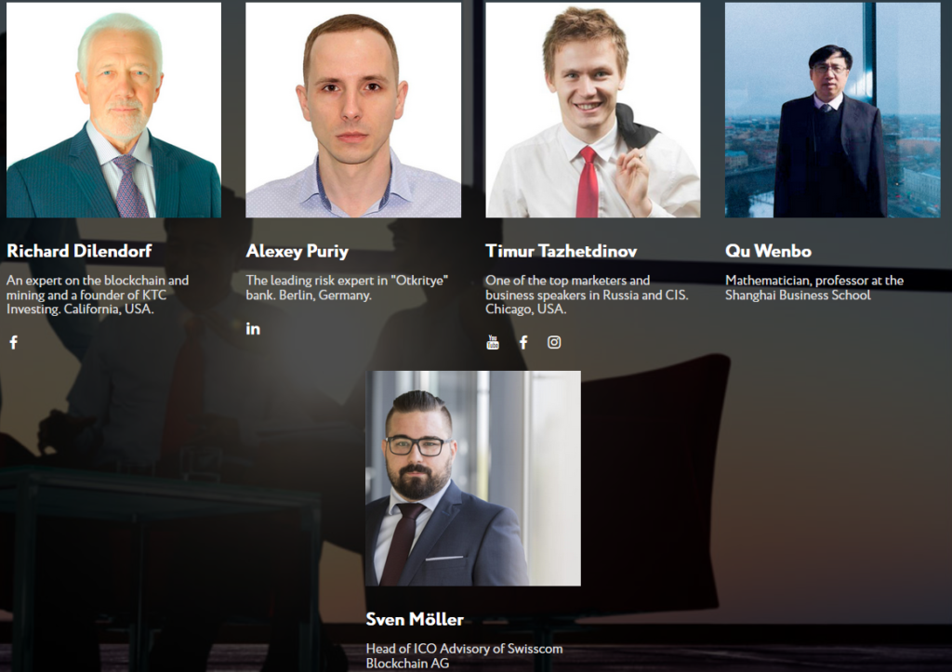This screenshot has height=672, width=952.
Task: Select the Sven Möller name heading
Action: (x=415, y=619)
